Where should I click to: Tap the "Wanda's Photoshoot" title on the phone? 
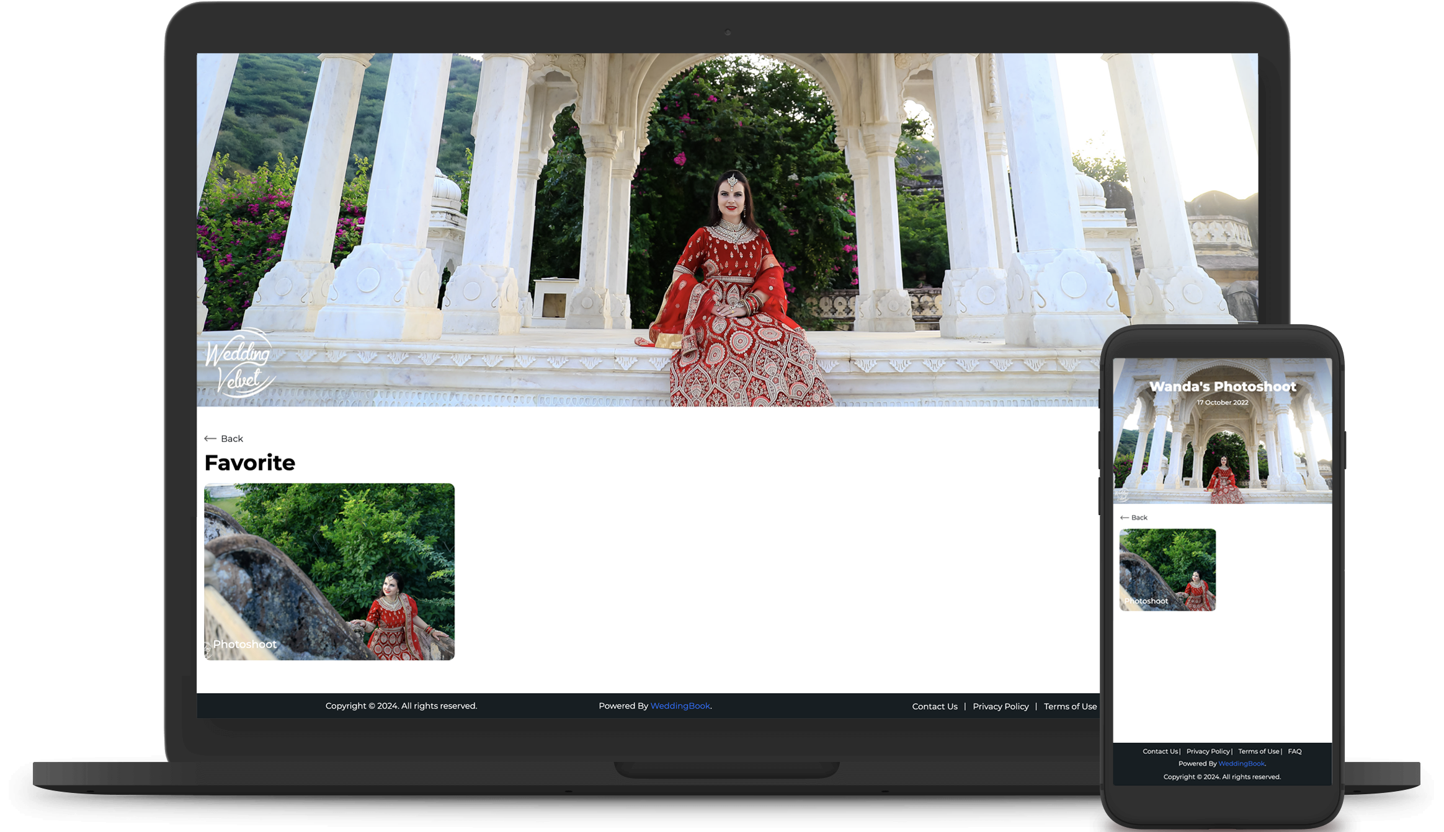click(x=1223, y=386)
